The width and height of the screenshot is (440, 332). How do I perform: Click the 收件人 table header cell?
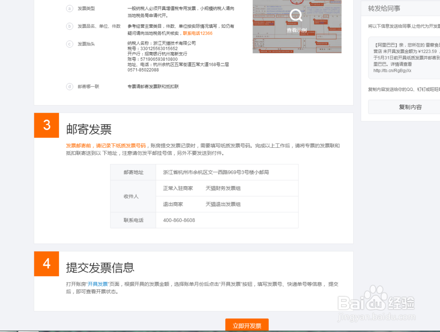(x=133, y=196)
